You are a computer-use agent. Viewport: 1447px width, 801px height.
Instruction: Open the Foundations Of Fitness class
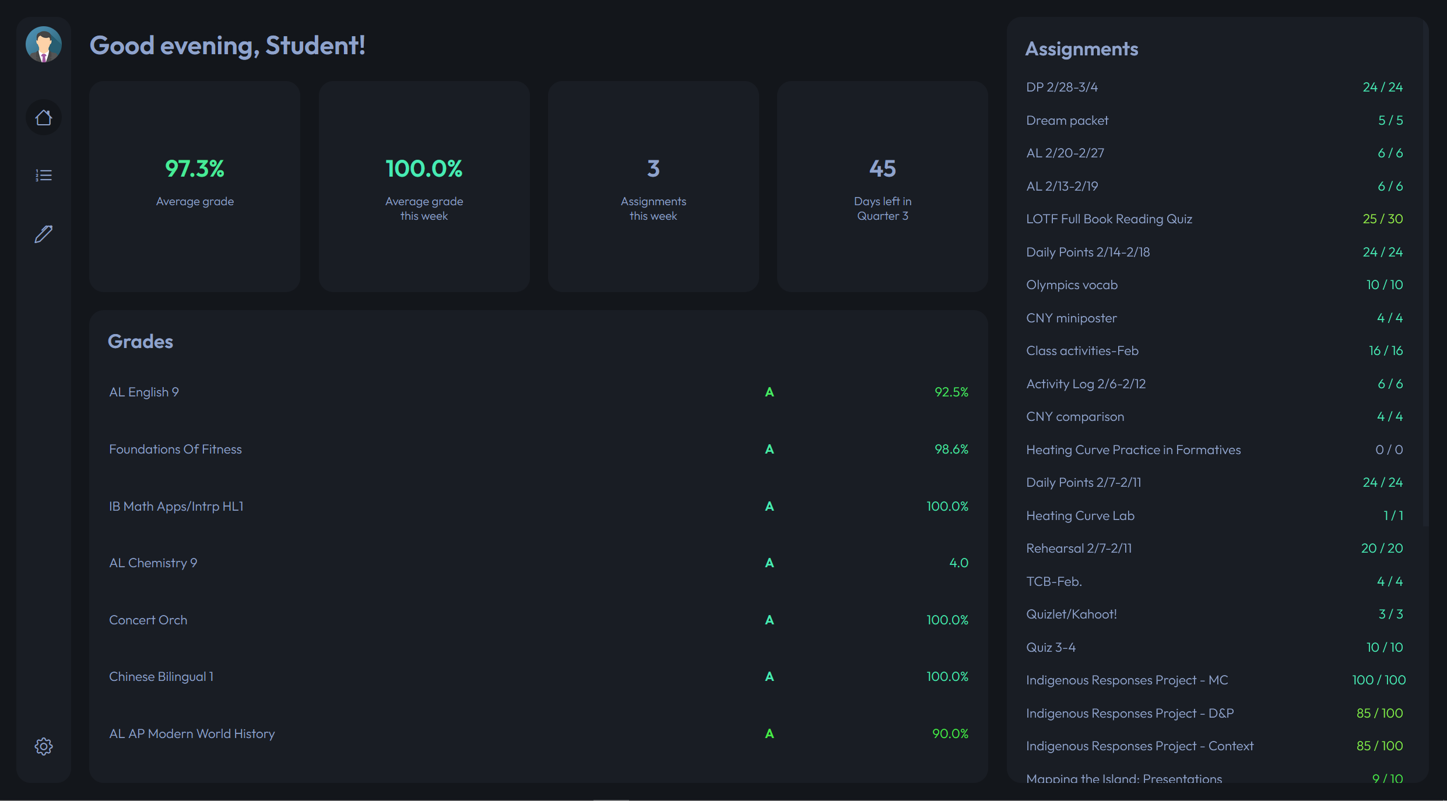(x=538, y=449)
